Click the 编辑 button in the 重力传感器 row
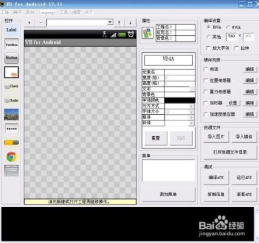Screen dimensions: 259x243 point(250,92)
